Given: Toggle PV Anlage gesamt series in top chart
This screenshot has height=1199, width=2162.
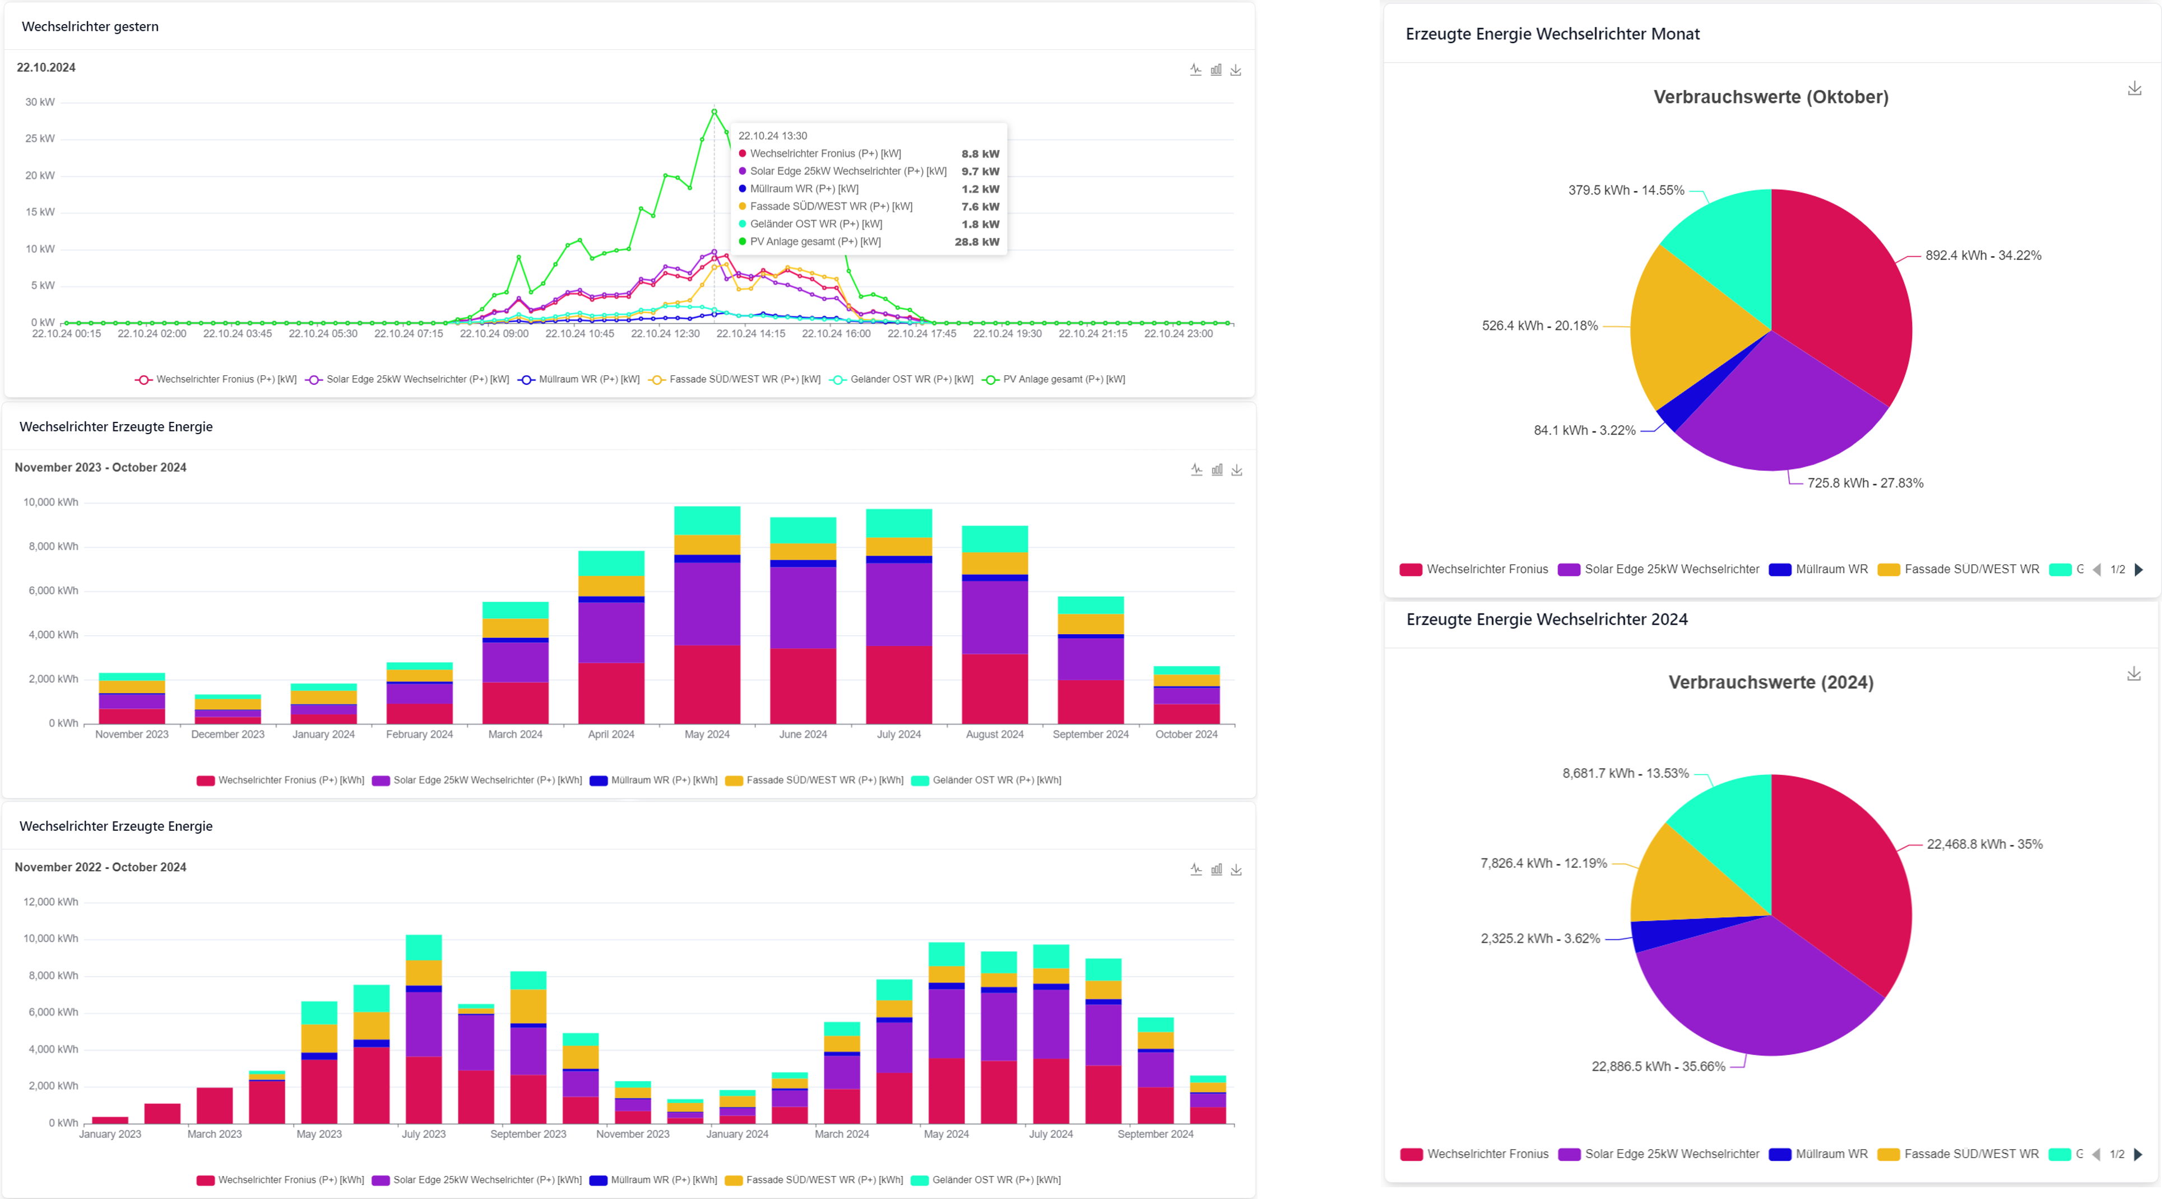Looking at the screenshot, I should pos(1063,379).
